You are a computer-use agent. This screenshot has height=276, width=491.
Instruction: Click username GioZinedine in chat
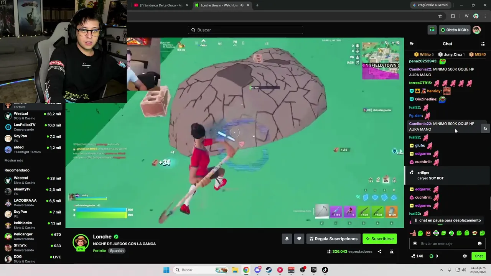click(x=426, y=99)
